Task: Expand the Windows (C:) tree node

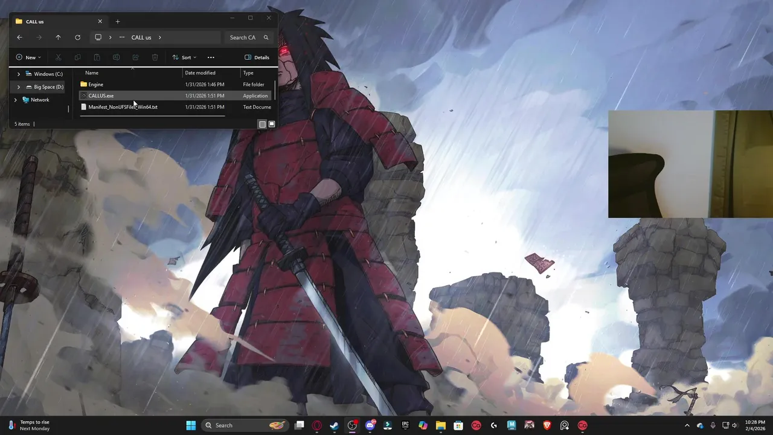Action: (19, 74)
